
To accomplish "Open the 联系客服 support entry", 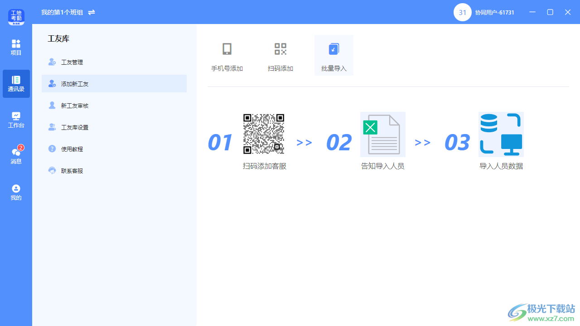I will coord(114,171).
